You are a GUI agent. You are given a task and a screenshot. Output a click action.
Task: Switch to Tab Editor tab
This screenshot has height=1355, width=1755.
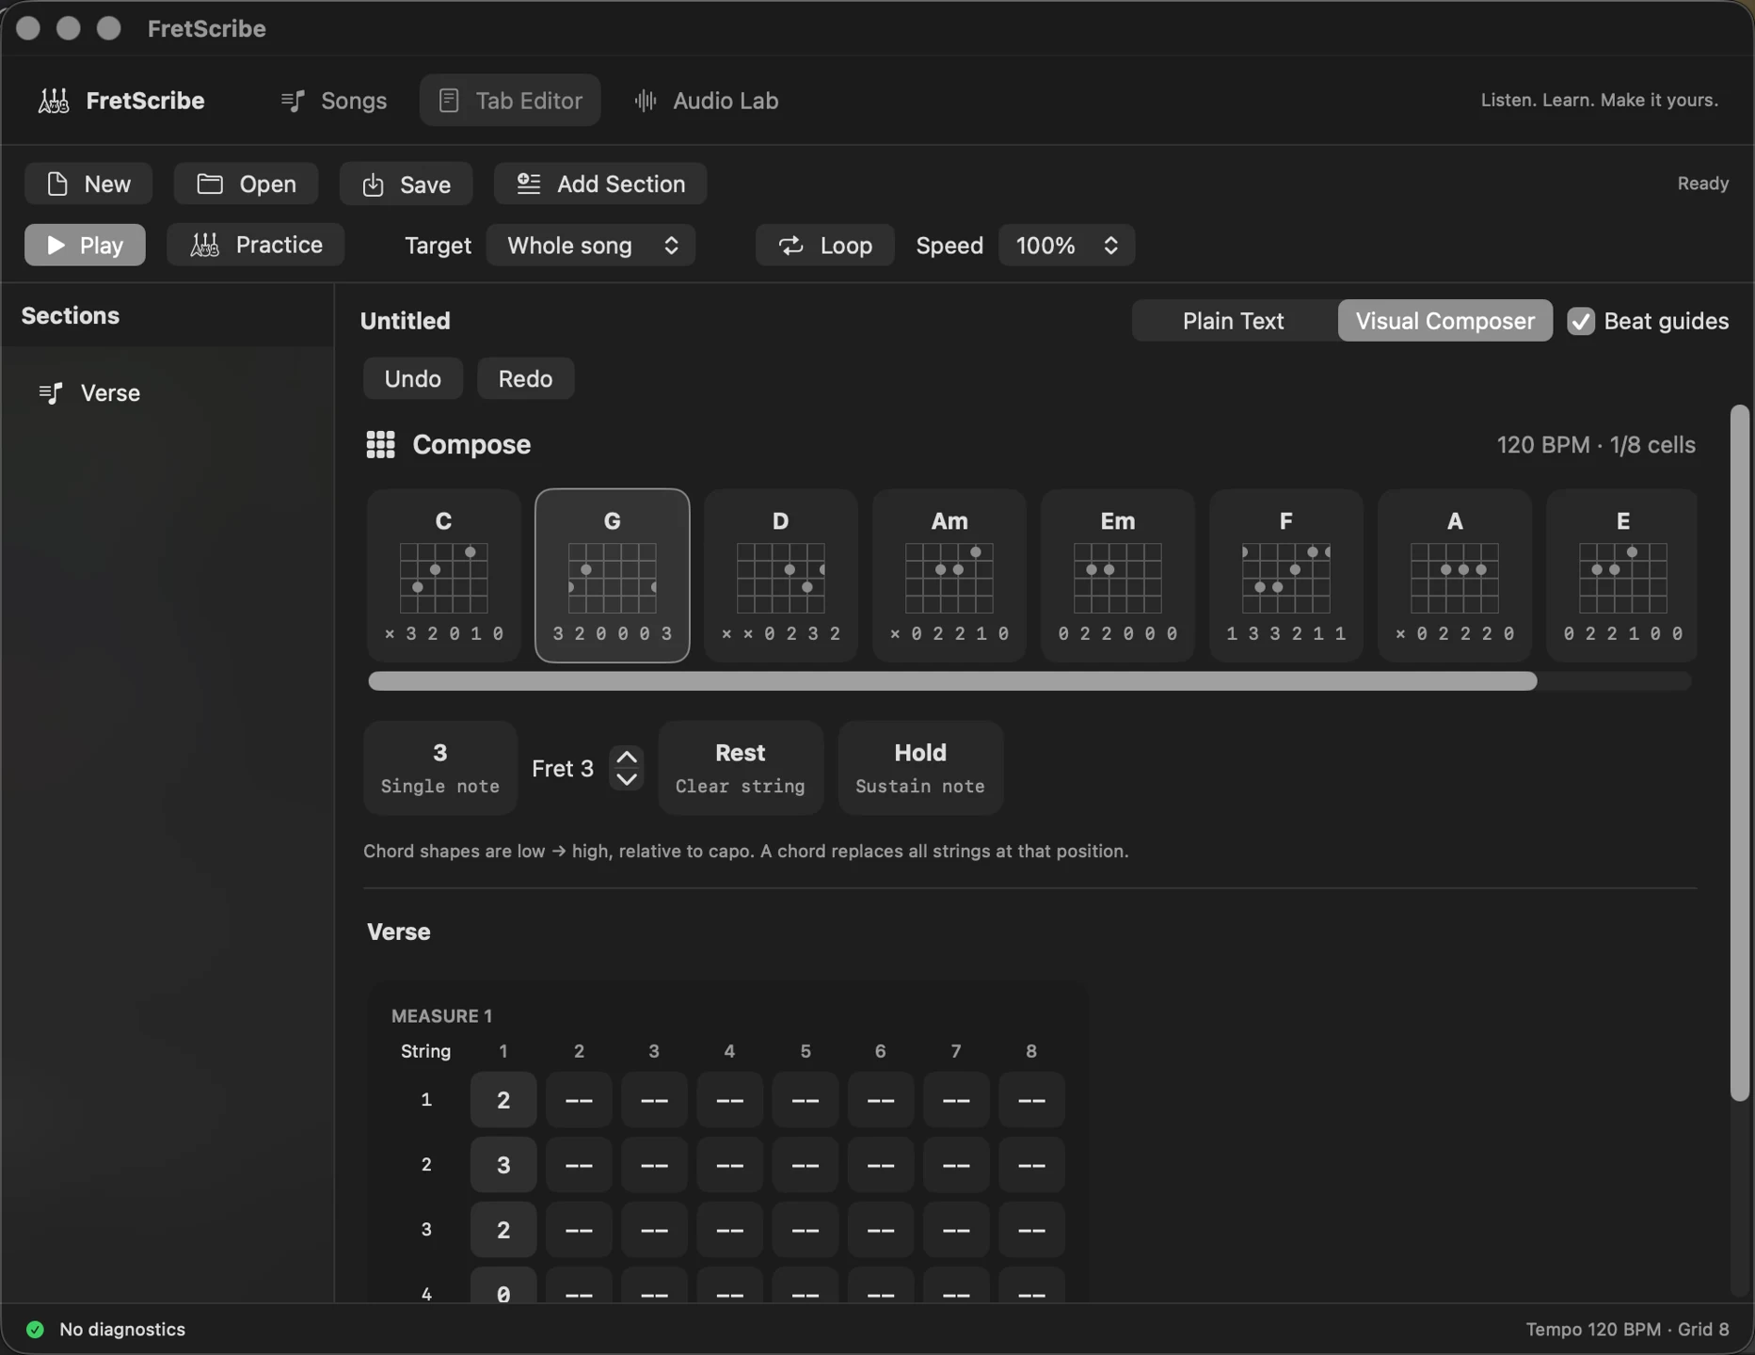pos(510,101)
